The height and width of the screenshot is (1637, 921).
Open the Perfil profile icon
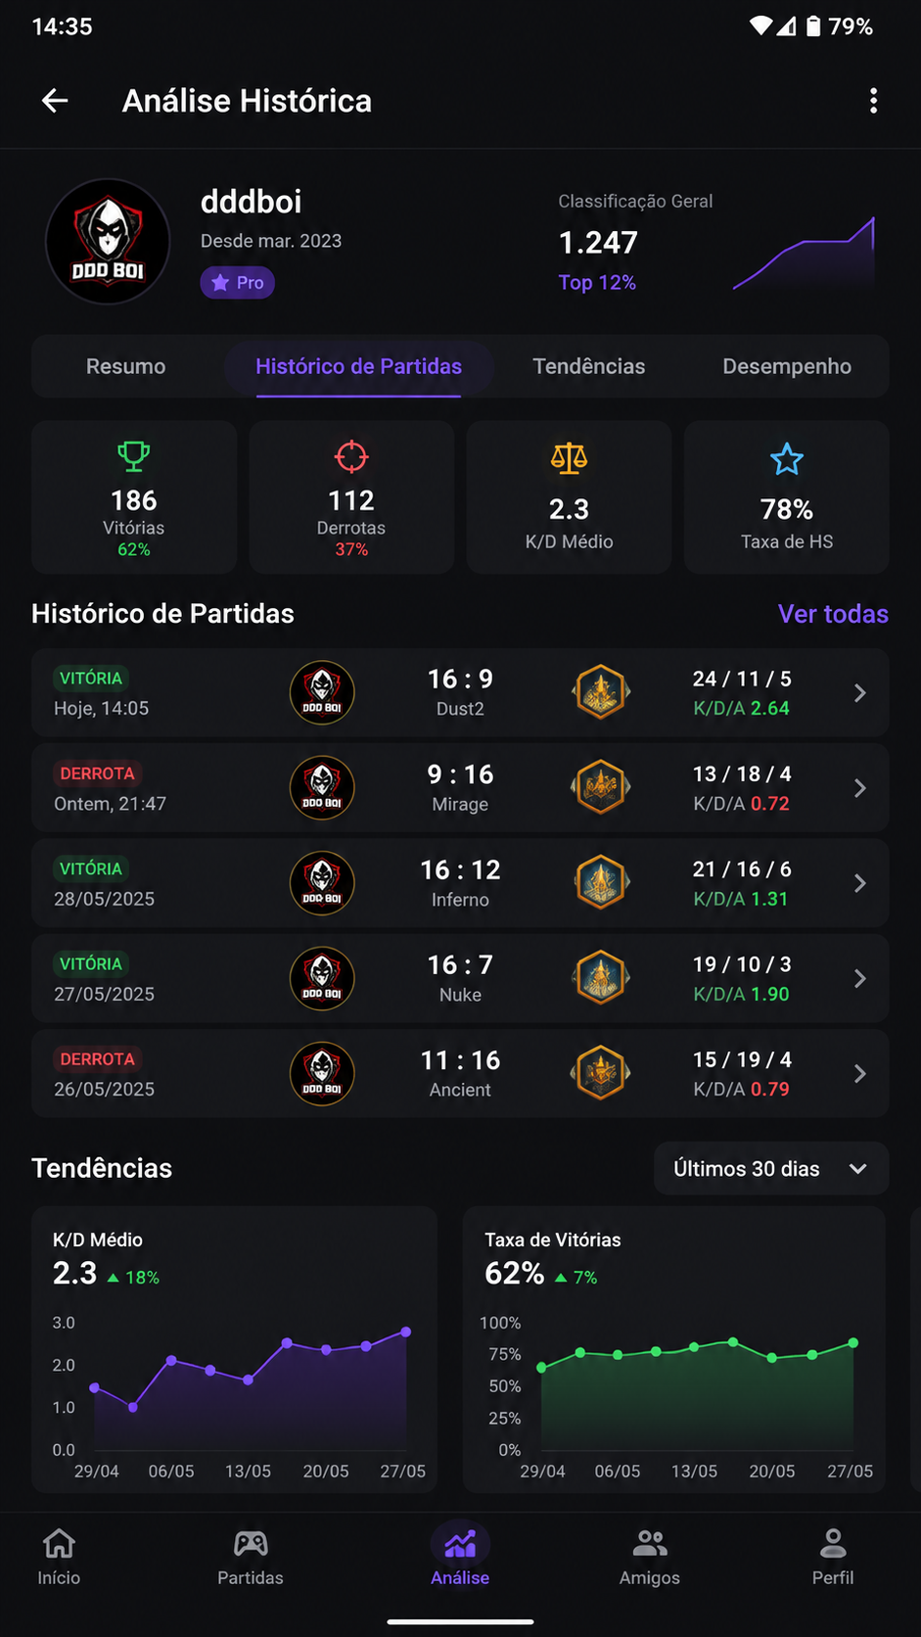(833, 1544)
